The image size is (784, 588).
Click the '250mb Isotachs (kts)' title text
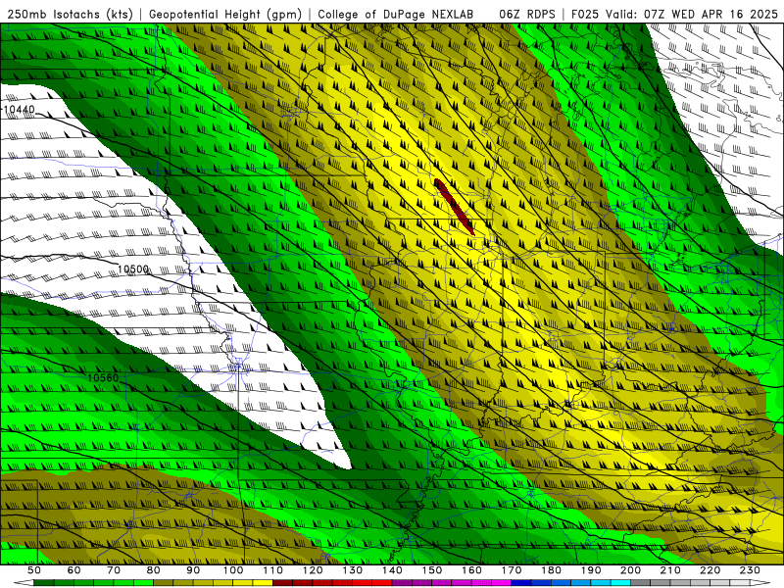click(71, 14)
